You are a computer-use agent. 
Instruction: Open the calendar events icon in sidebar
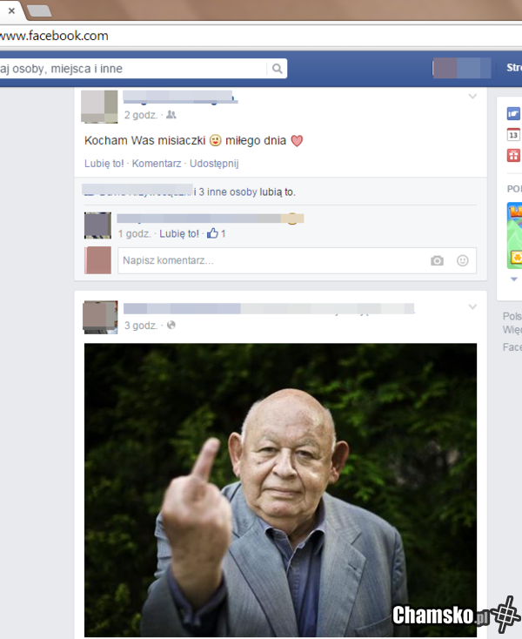tap(513, 134)
